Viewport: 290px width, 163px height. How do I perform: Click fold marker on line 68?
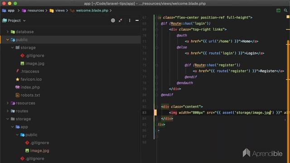pos(157,24)
